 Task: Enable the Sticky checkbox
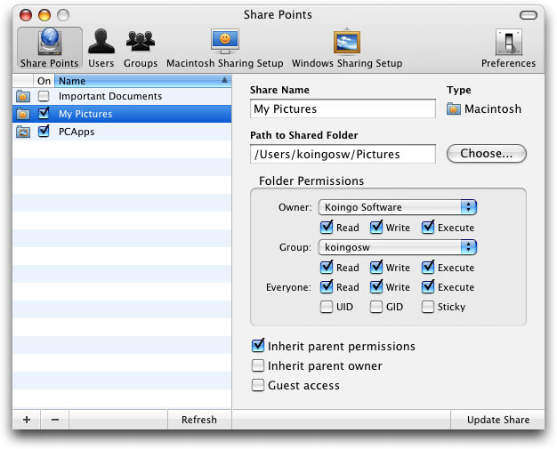coord(428,307)
